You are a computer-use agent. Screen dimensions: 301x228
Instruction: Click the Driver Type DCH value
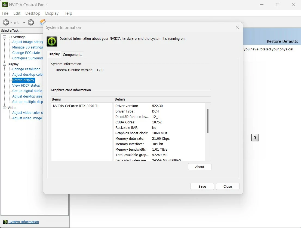click(x=155, y=111)
